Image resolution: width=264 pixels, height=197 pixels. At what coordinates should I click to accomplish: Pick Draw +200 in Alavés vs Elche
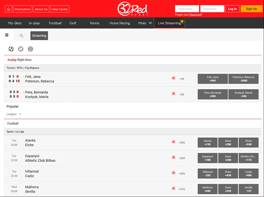228,142
